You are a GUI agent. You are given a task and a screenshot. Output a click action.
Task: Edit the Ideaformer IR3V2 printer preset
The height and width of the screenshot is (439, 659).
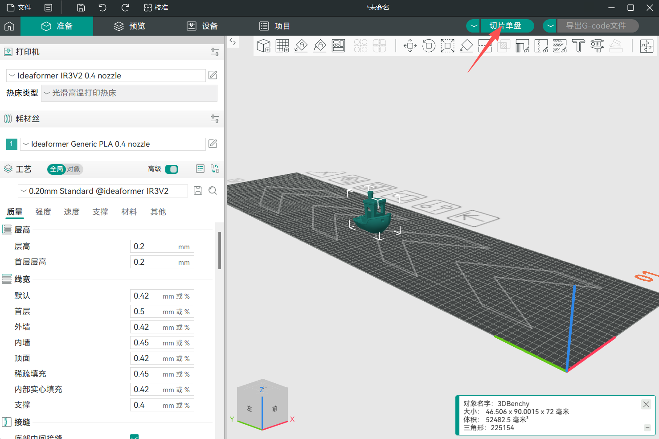213,75
